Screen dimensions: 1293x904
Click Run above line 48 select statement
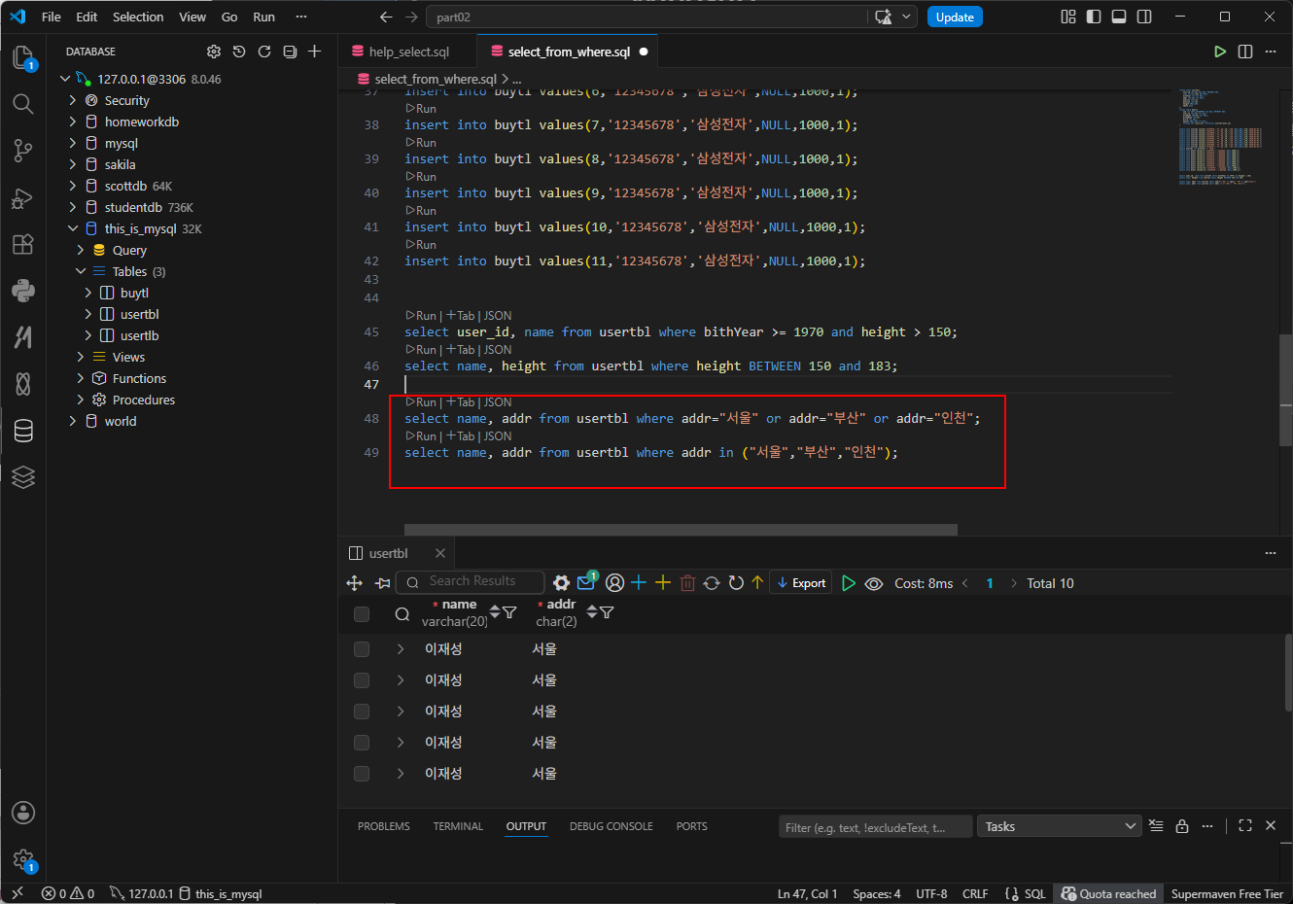421,401
